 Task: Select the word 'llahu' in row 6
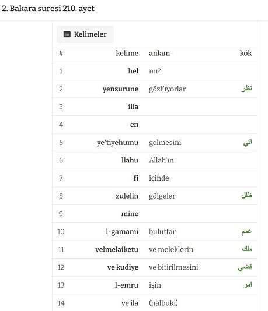(130, 160)
